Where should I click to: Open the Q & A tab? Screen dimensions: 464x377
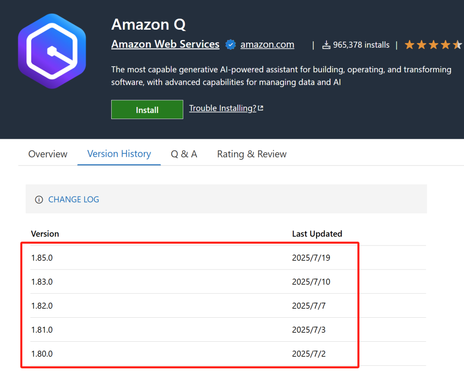point(184,154)
